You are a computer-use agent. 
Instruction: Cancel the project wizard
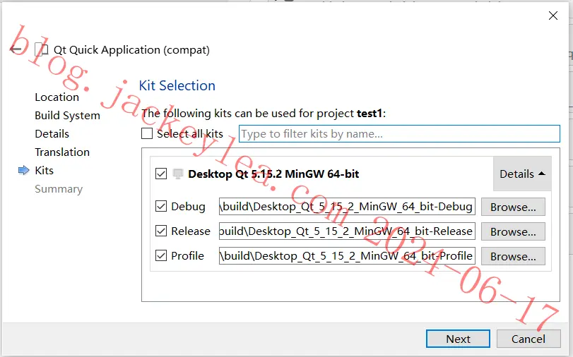click(528, 339)
